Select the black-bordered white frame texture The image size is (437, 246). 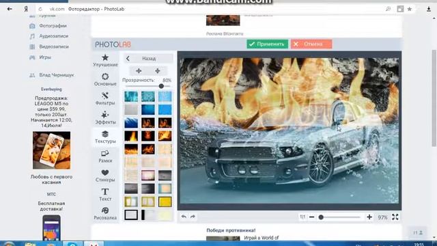coord(131,215)
